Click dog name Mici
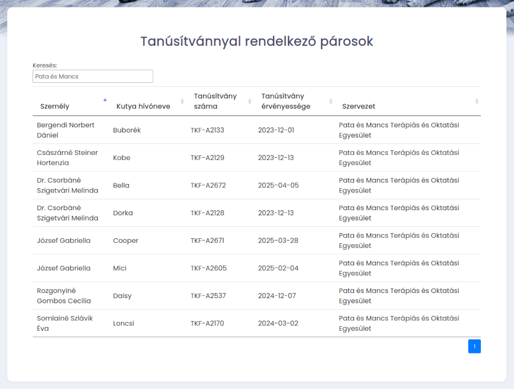Screen dimensions: 514x389 [x=120, y=268]
